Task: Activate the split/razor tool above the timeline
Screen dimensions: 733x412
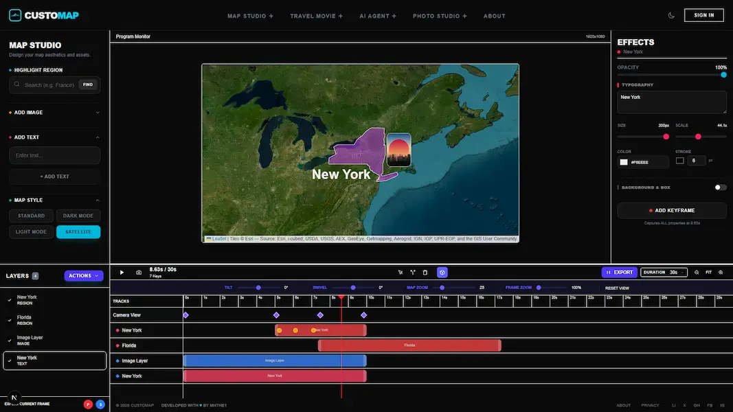Action: pyautogui.click(x=414, y=273)
